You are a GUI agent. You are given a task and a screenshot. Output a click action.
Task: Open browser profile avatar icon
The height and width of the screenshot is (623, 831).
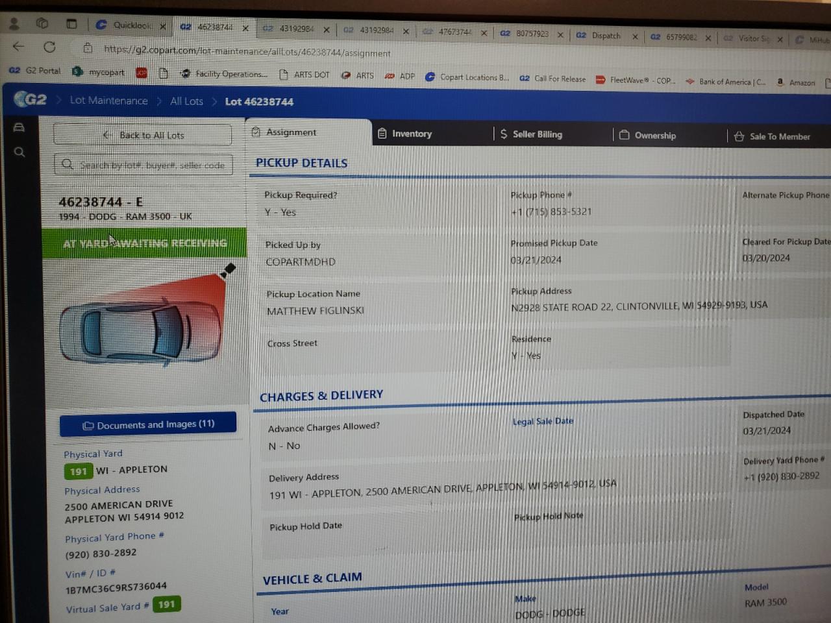pyautogui.click(x=14, y=24)
